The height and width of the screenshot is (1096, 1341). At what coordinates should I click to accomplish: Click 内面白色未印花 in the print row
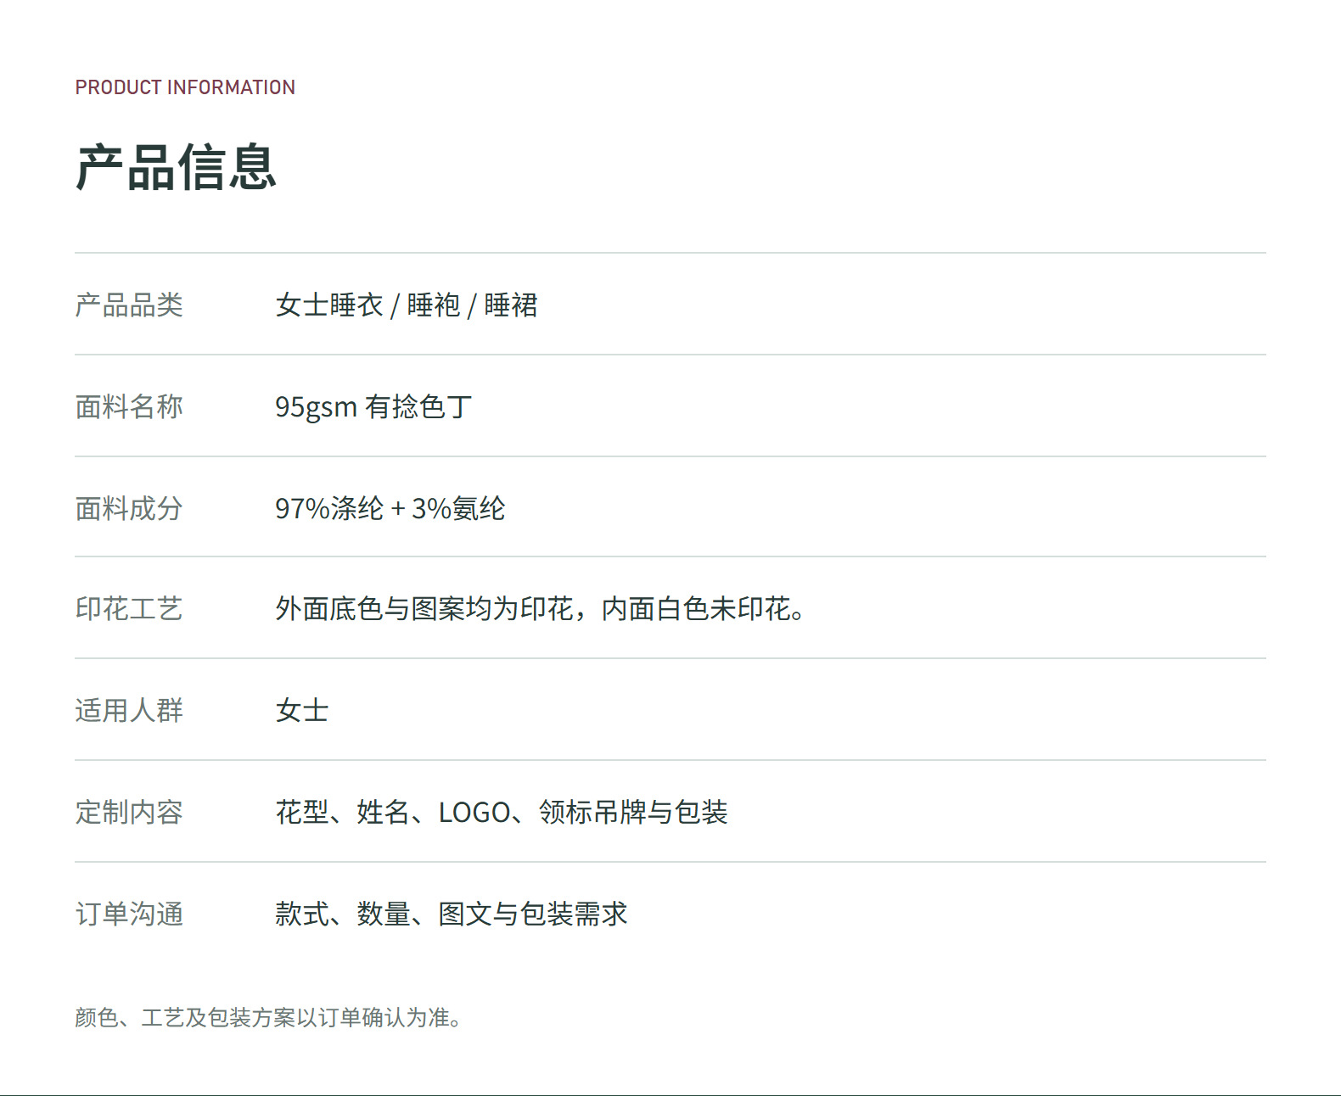(696, 608)
